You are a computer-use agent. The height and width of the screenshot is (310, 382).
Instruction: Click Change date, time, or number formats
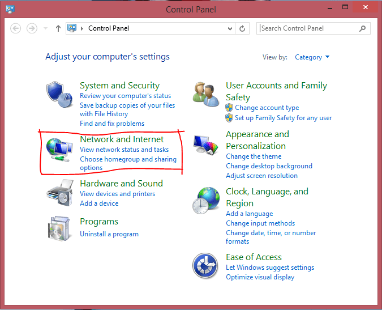click(271, 237)
